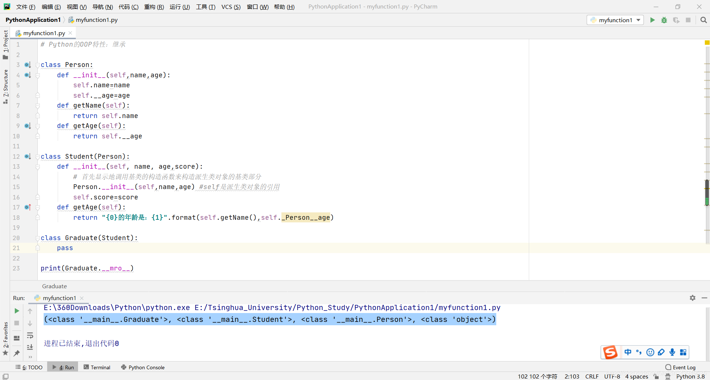The width and height of the screenshot is (710, 380).
Task: Collapse the class Student block
Action: (x=37, y=157)
